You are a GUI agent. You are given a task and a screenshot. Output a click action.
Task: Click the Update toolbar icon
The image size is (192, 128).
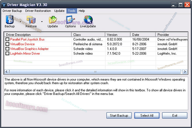[x=53, y=21]
